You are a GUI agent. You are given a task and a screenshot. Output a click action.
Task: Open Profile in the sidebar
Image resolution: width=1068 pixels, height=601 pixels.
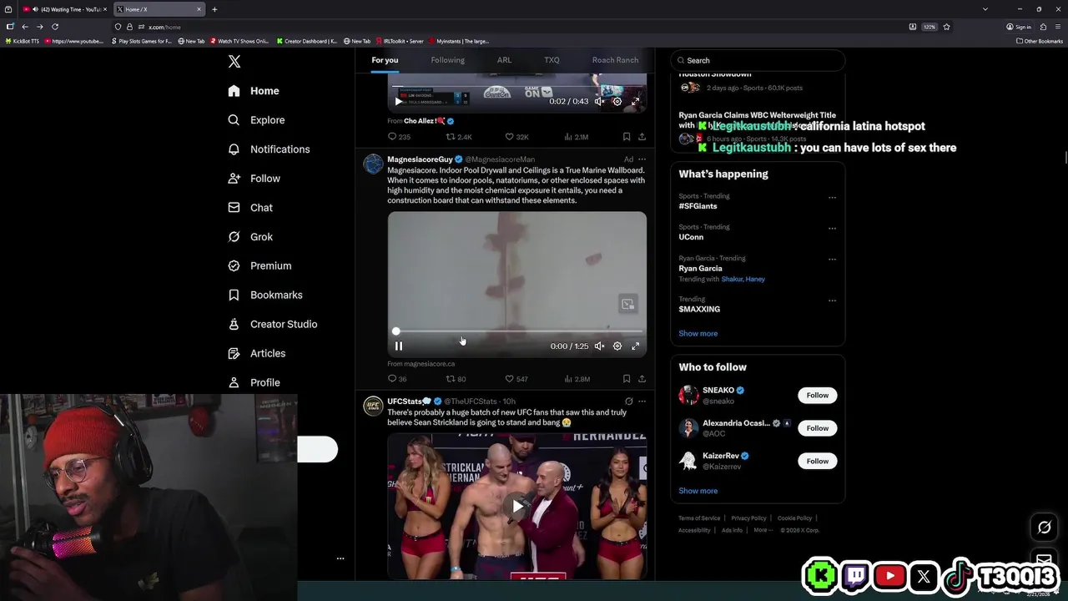(x=254, y=383)
